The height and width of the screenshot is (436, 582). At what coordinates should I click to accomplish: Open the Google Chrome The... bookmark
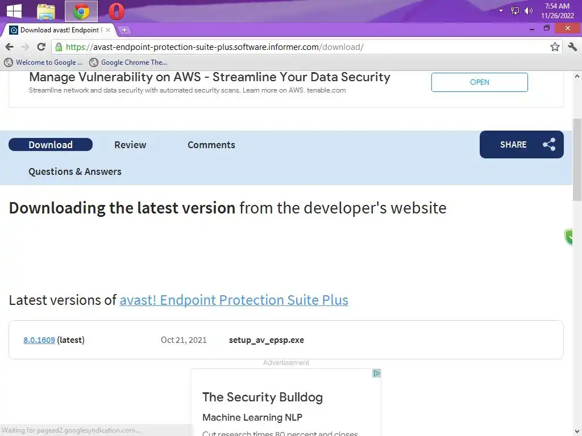pos(128,62)
